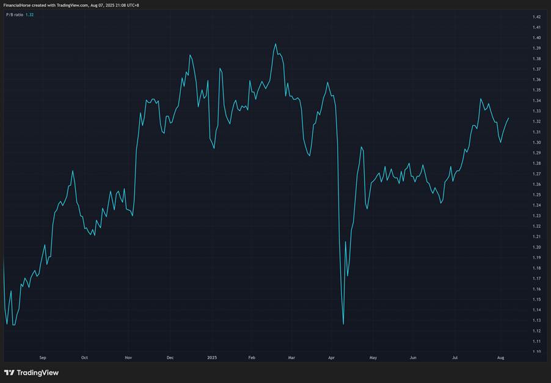Select the Jul time axis label
The width and height of the screenshot is (551, 383).
coord(454,357)
